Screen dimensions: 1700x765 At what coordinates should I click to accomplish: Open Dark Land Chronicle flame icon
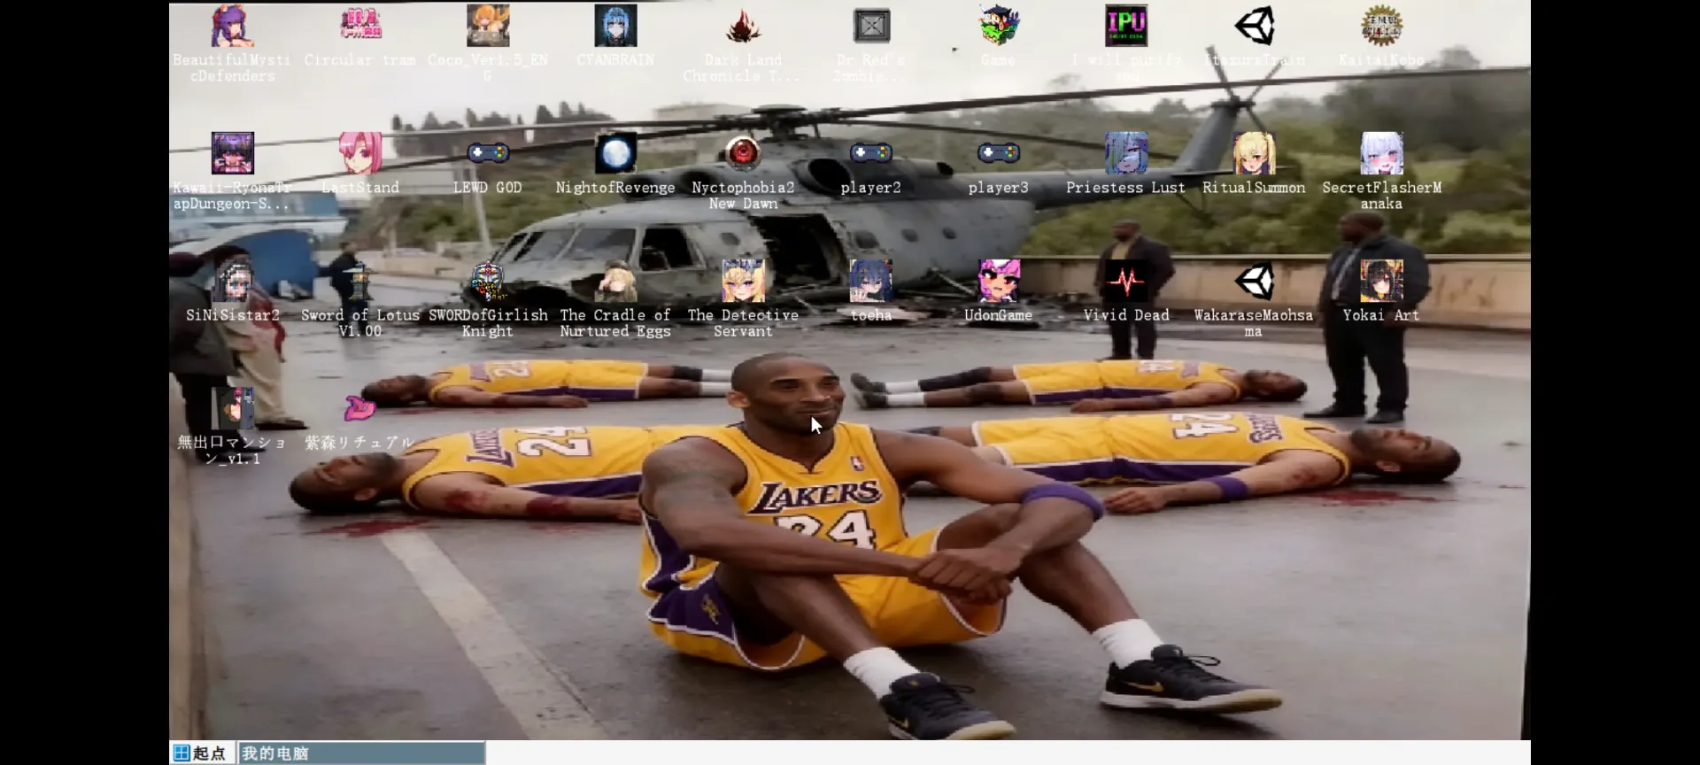(743, 27)
